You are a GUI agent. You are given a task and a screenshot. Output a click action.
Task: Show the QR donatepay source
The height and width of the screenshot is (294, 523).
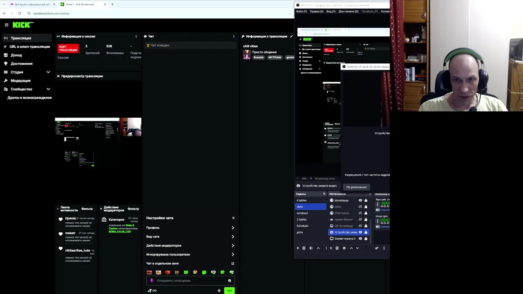pos(360,226)
